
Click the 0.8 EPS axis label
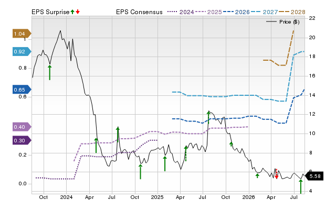click(x=23, y=68)
